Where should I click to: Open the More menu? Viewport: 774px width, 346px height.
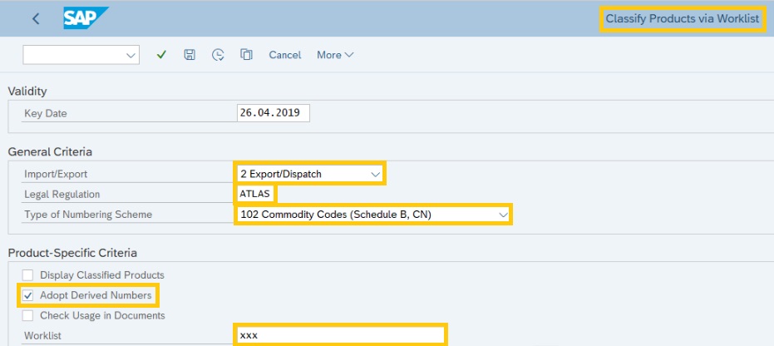coord(335,55)
